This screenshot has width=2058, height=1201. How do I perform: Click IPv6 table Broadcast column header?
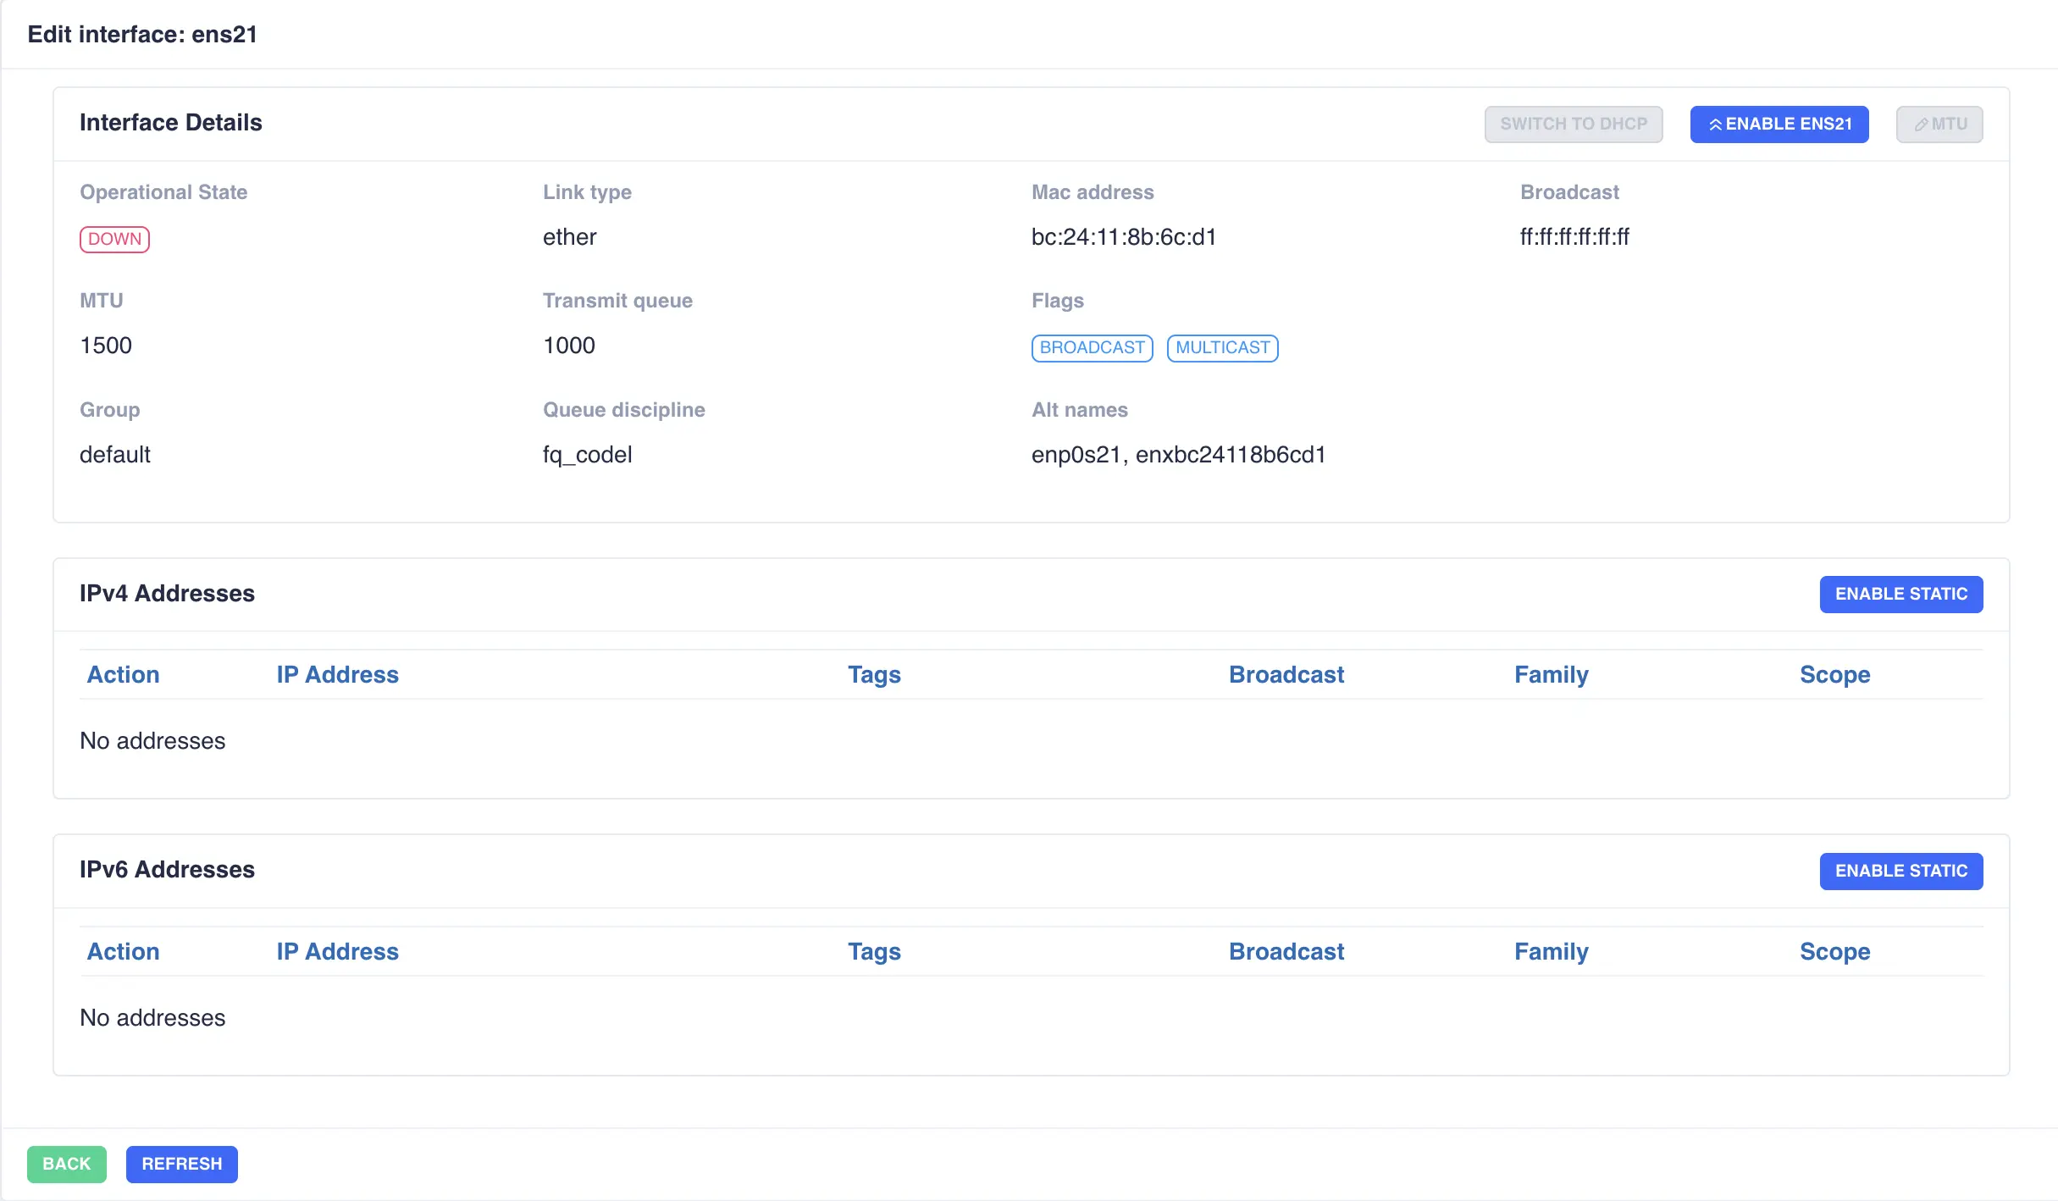coord(1286,952)
